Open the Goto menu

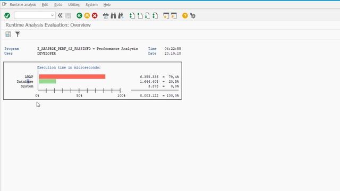coord(58,5)
